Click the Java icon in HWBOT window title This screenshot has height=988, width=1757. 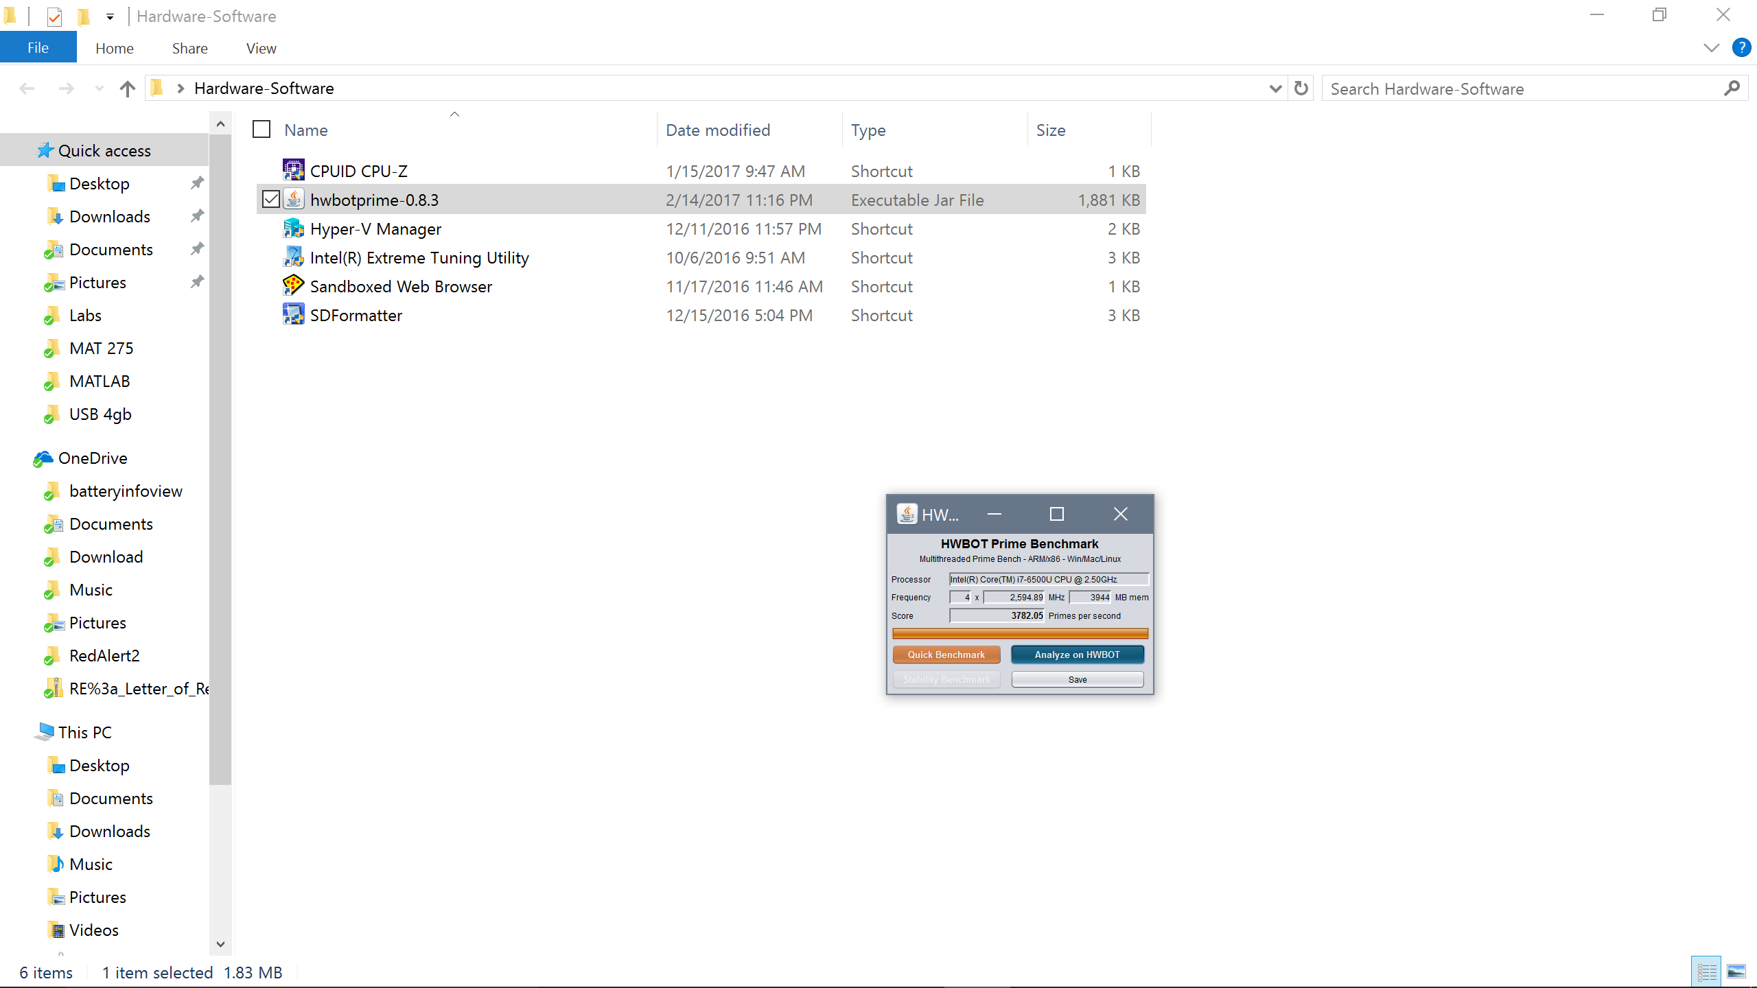click(x=907, y=514)
